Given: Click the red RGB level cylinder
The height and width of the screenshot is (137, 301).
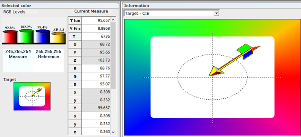Looking at the screenshot, I should coord(10,36).
